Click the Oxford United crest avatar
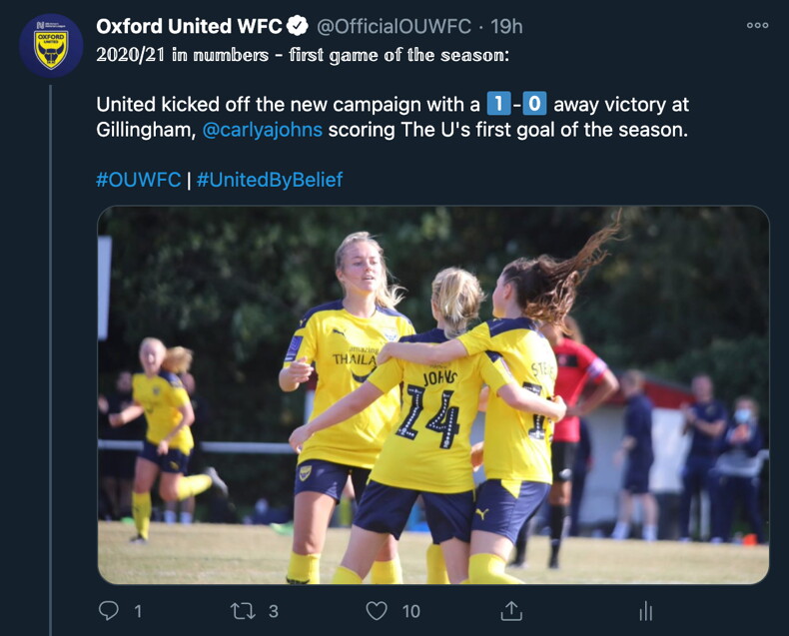 51,46
